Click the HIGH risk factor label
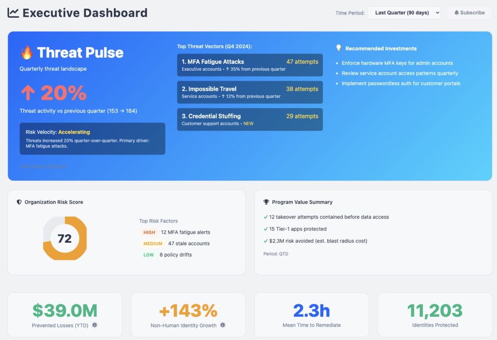The height and width of the screenshot is (340, 497). (149, 232)
